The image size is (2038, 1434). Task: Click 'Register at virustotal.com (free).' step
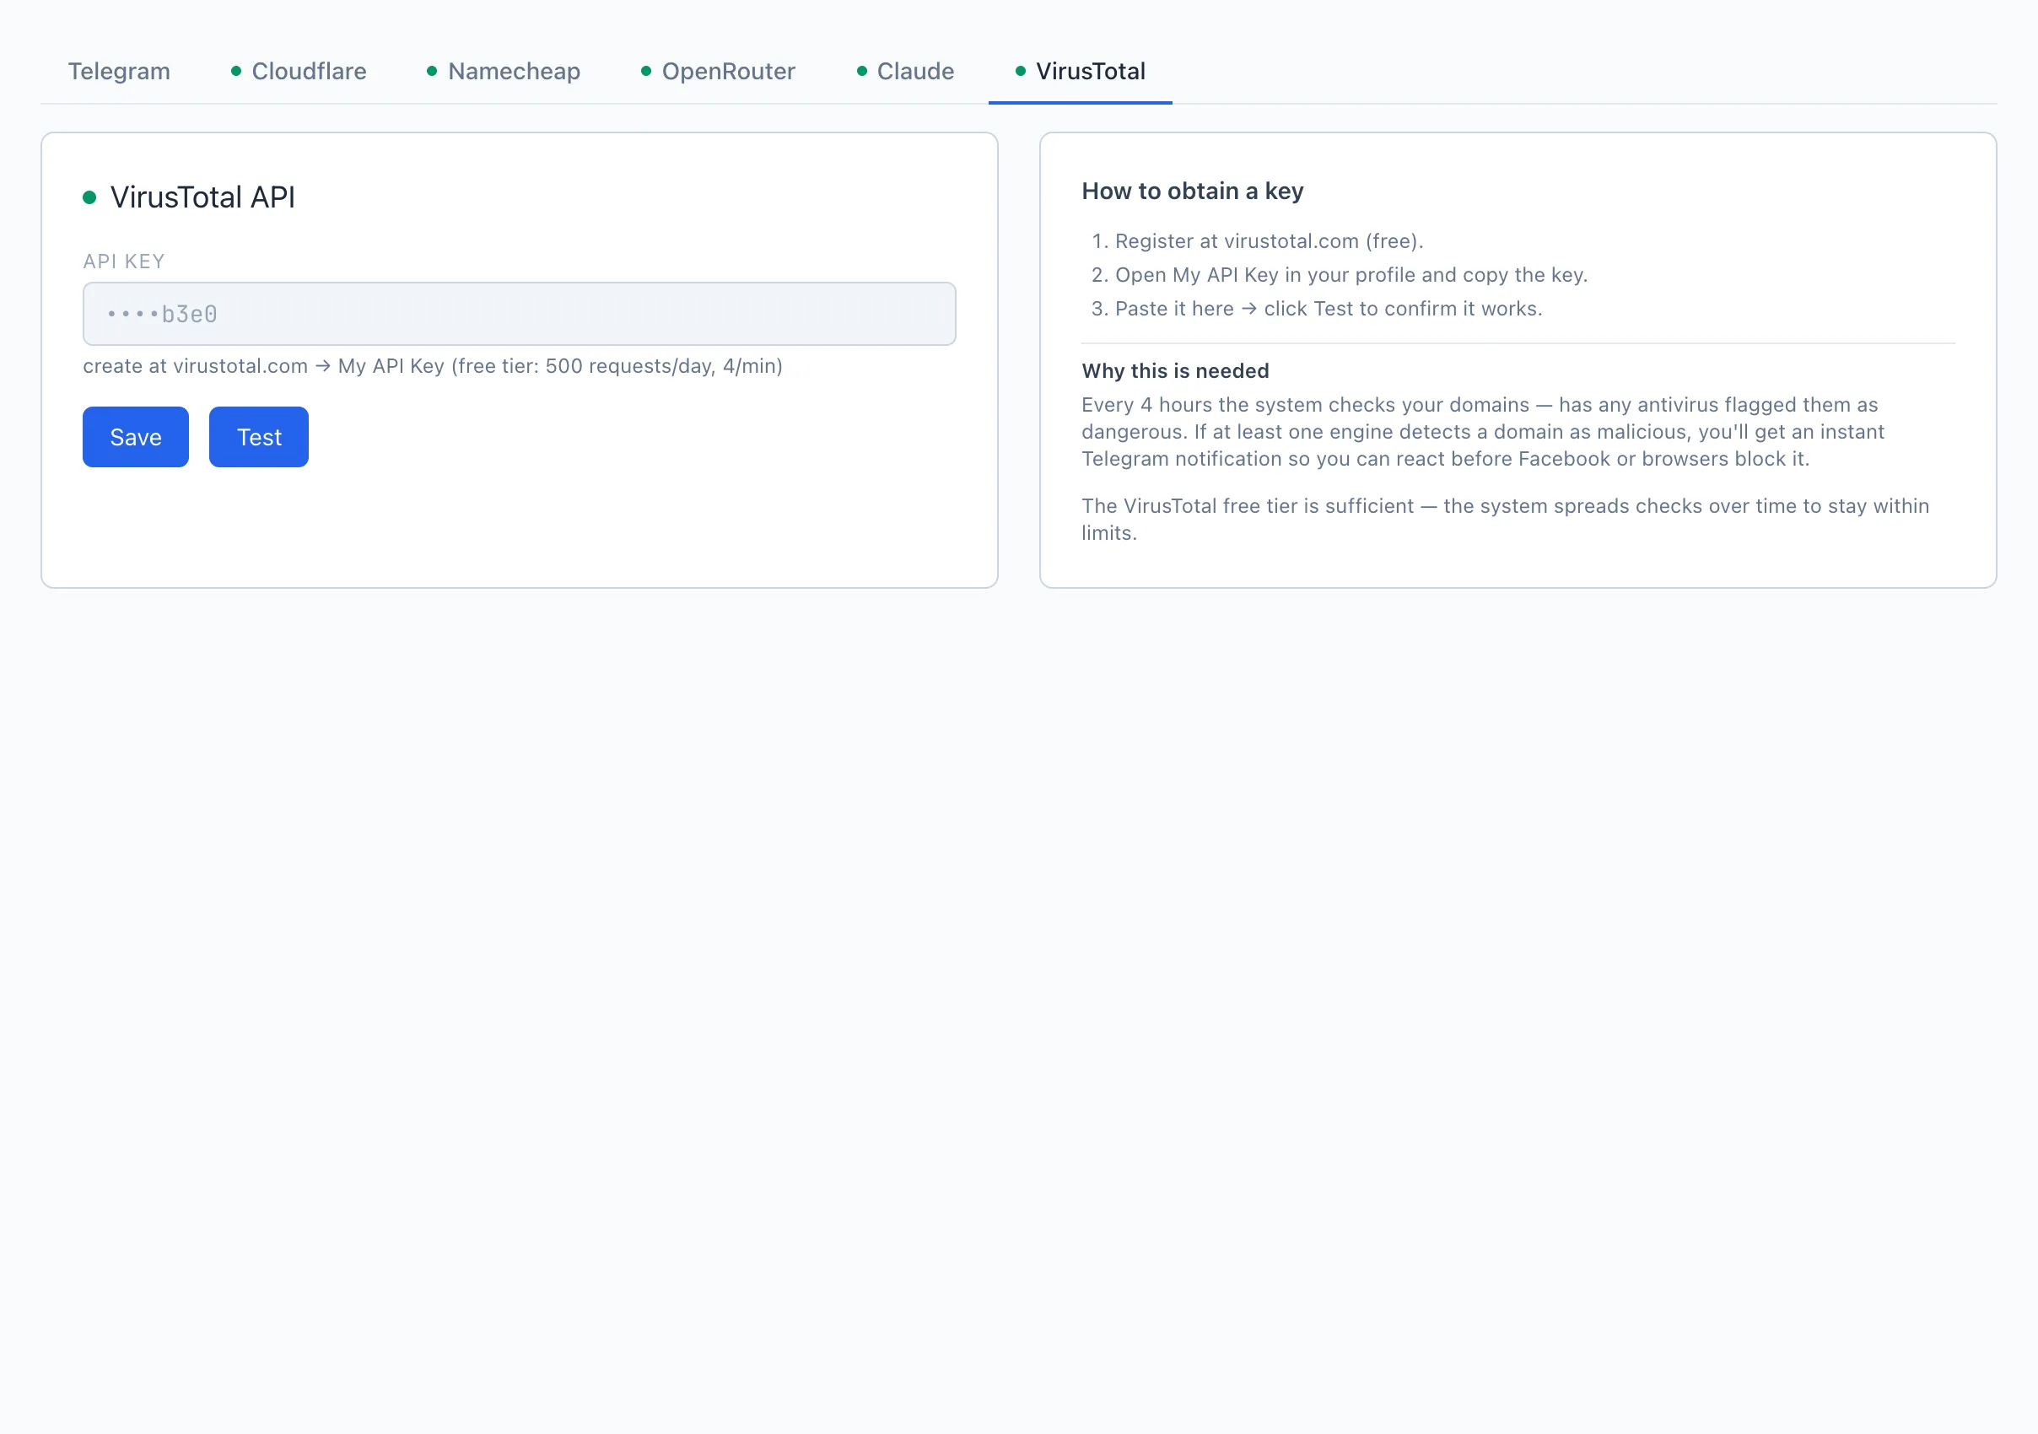click(1270, 241)
